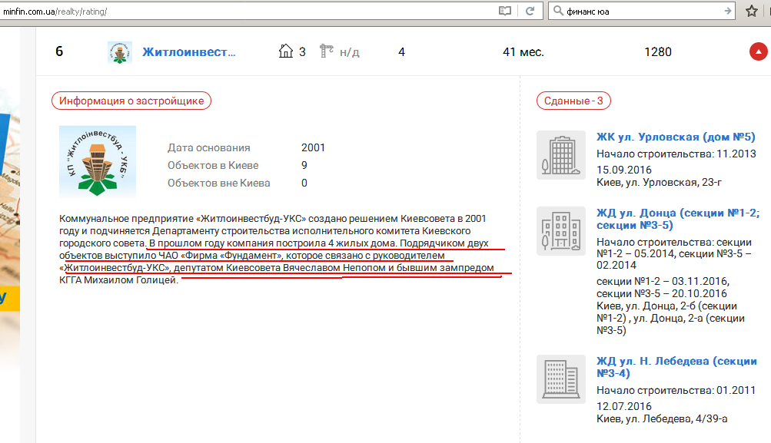The image size is (771, 443).
Task: Click the rank number '6'
Action: [x=59, y=51]
